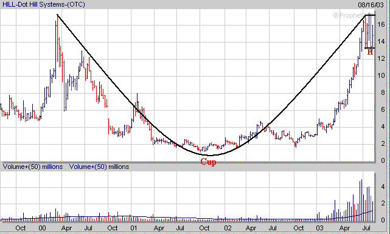
Task: Click the first Volume+(50) millions legend
Action: pyautogui.click(x=33, y=167)
